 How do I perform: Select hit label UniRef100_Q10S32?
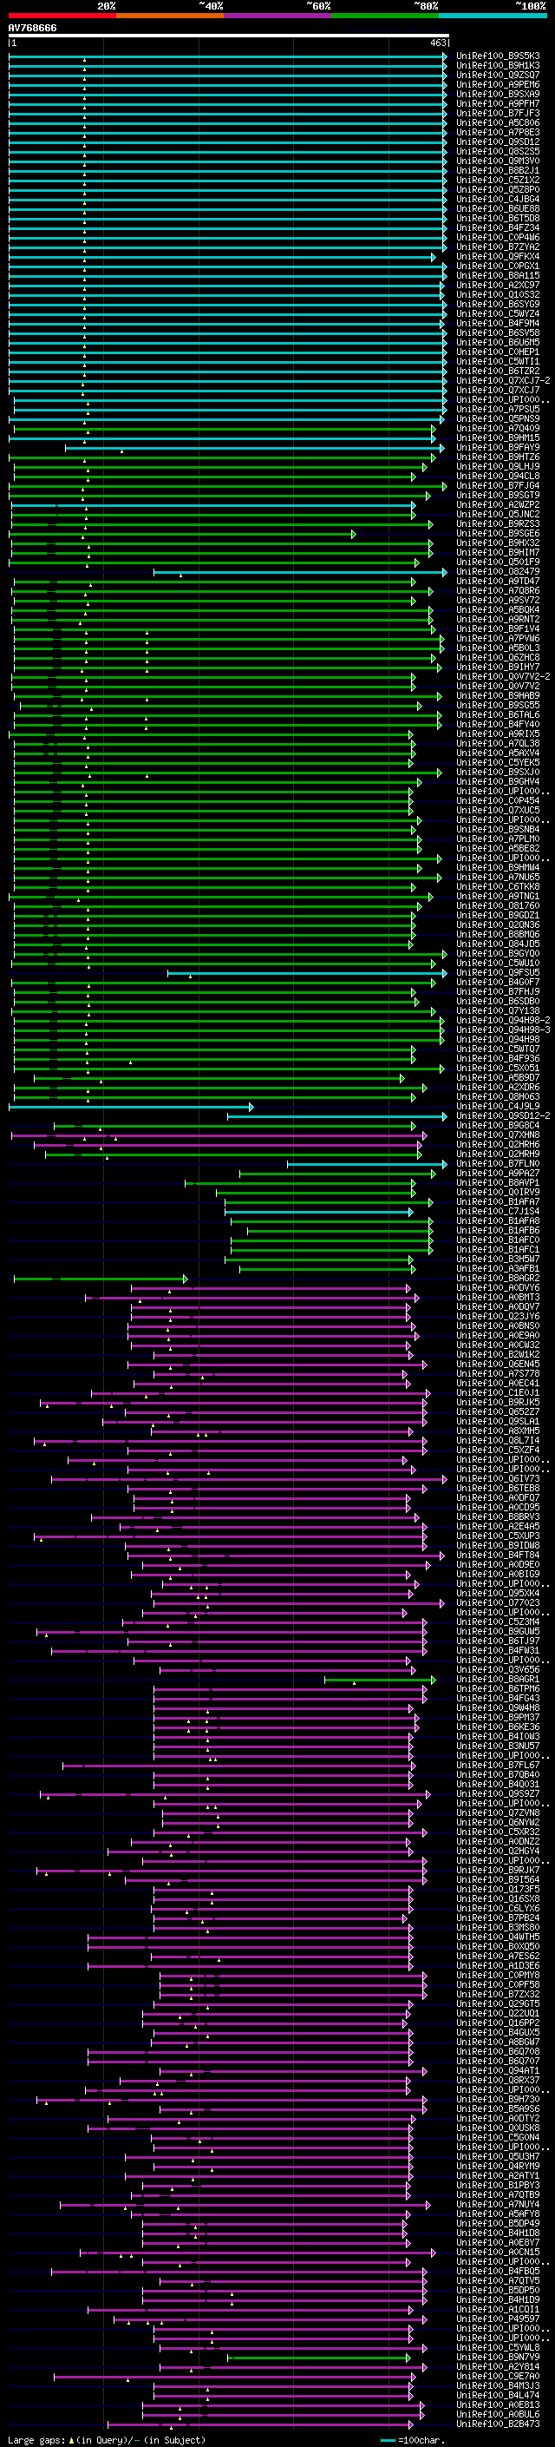click(498, 294)
